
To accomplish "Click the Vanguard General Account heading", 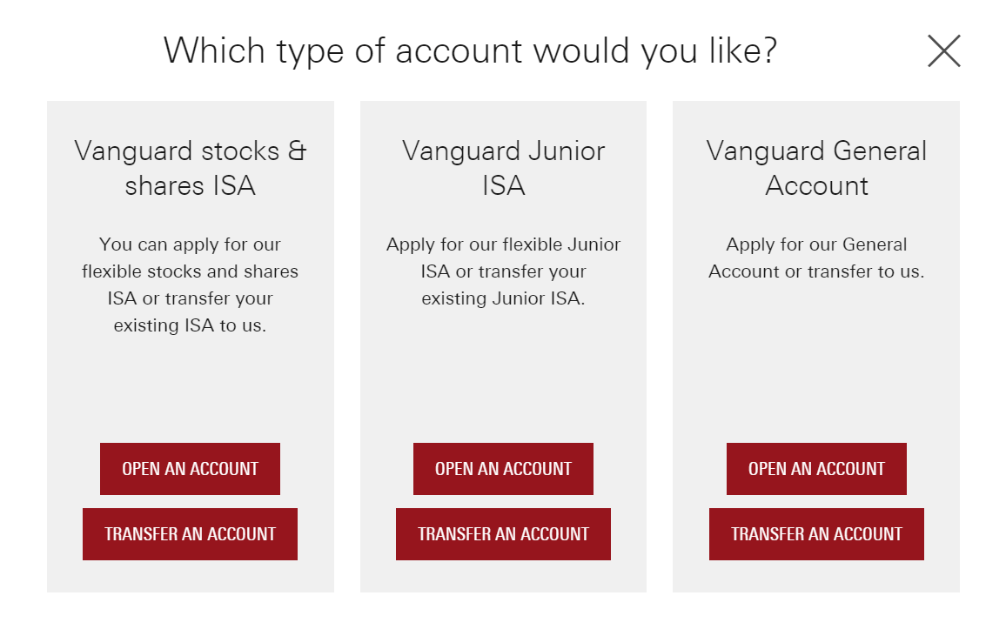I will click(816, 168).
